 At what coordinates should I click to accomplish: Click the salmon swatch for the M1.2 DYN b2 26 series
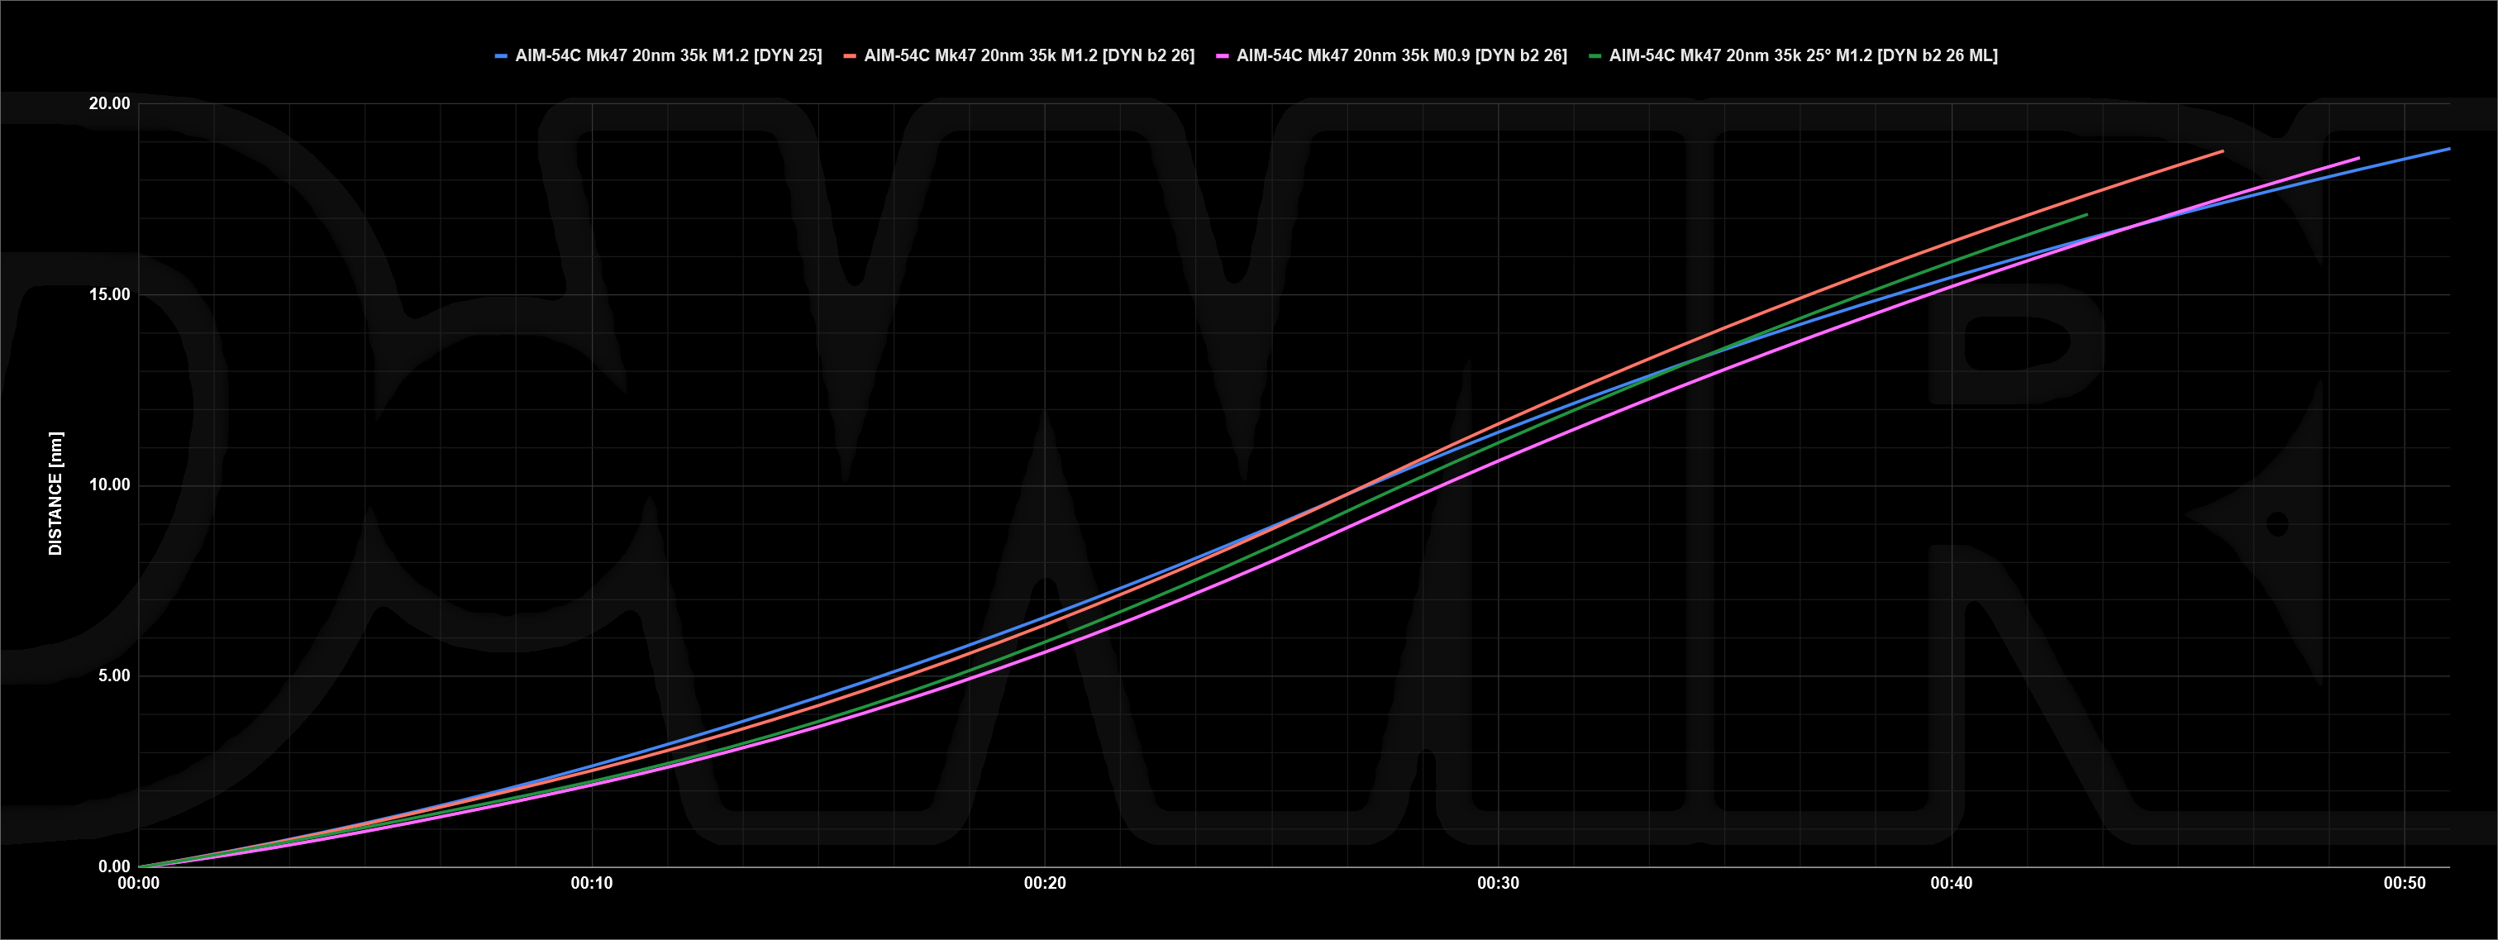coord(850,56)
